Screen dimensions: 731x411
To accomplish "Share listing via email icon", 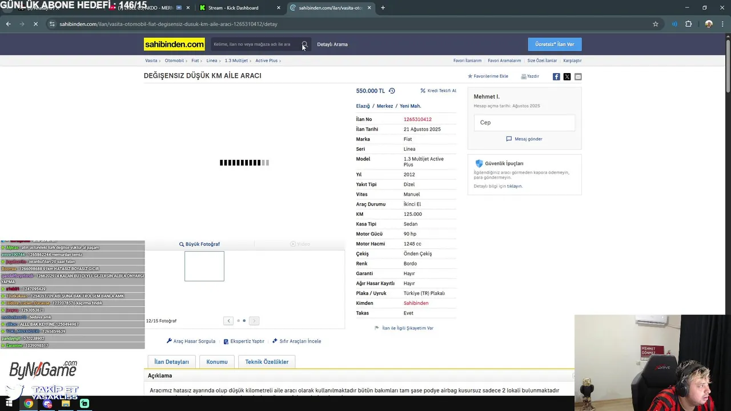I will 578,76.
